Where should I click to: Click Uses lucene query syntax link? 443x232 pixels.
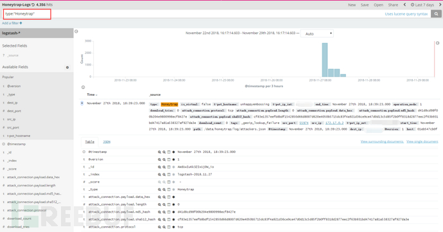tap(406, 14)
